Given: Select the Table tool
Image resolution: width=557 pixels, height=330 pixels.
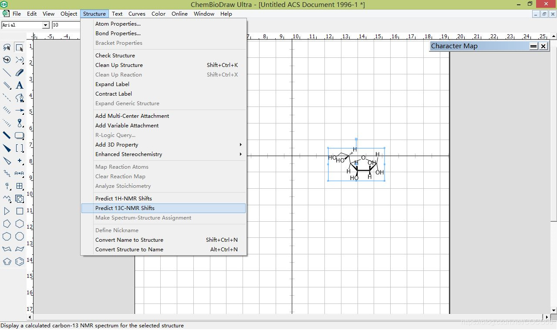Looking at the screenshot, I should pyautogui.click(x=20, y=186).
